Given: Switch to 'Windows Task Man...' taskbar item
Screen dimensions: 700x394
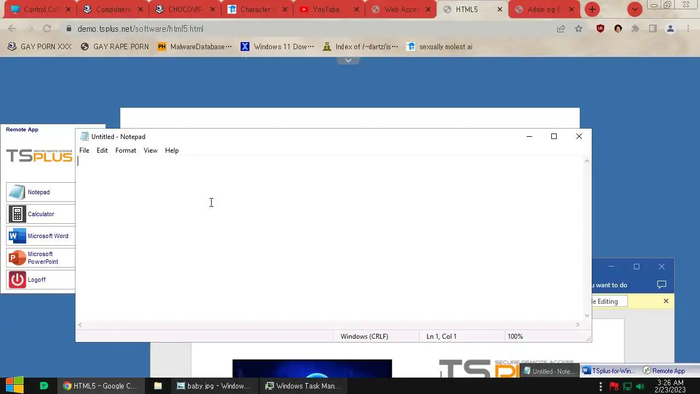Looking at the screenshot, I should (302, 386).
